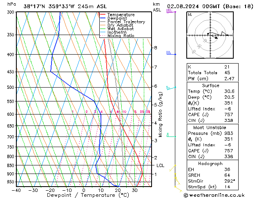Click the 550 pressure level label

click(x=11, y=101)
